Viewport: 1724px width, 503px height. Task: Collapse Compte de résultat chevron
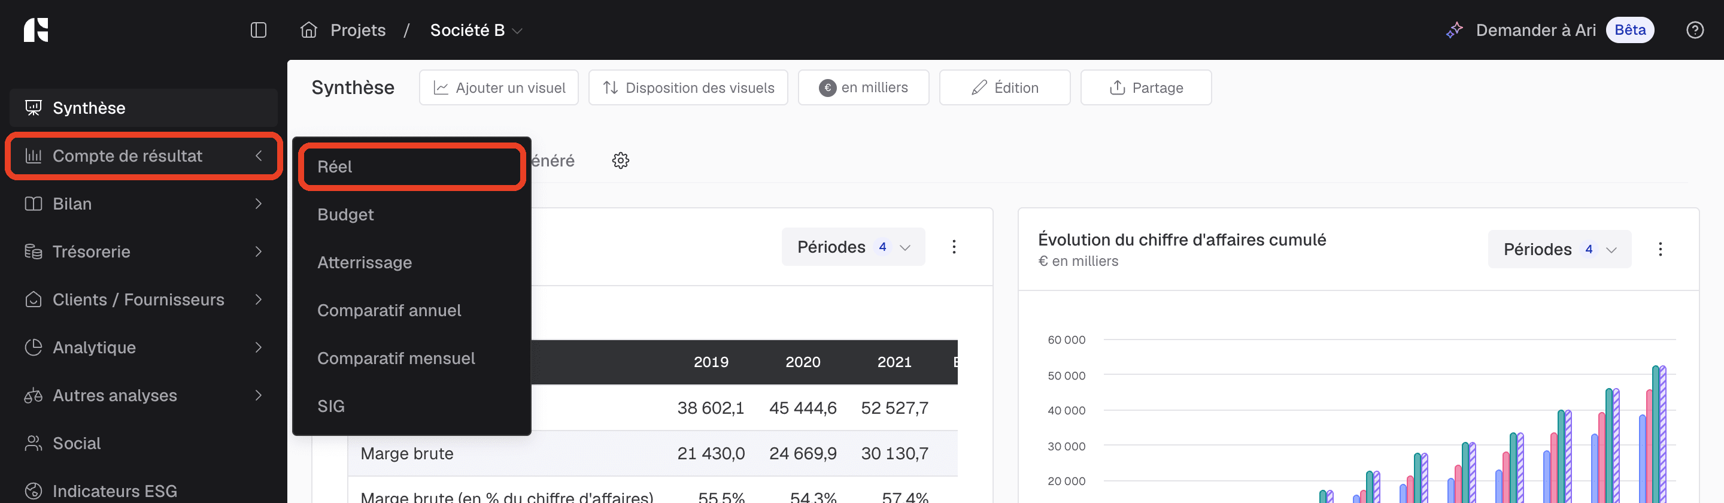tap(259, 156)
